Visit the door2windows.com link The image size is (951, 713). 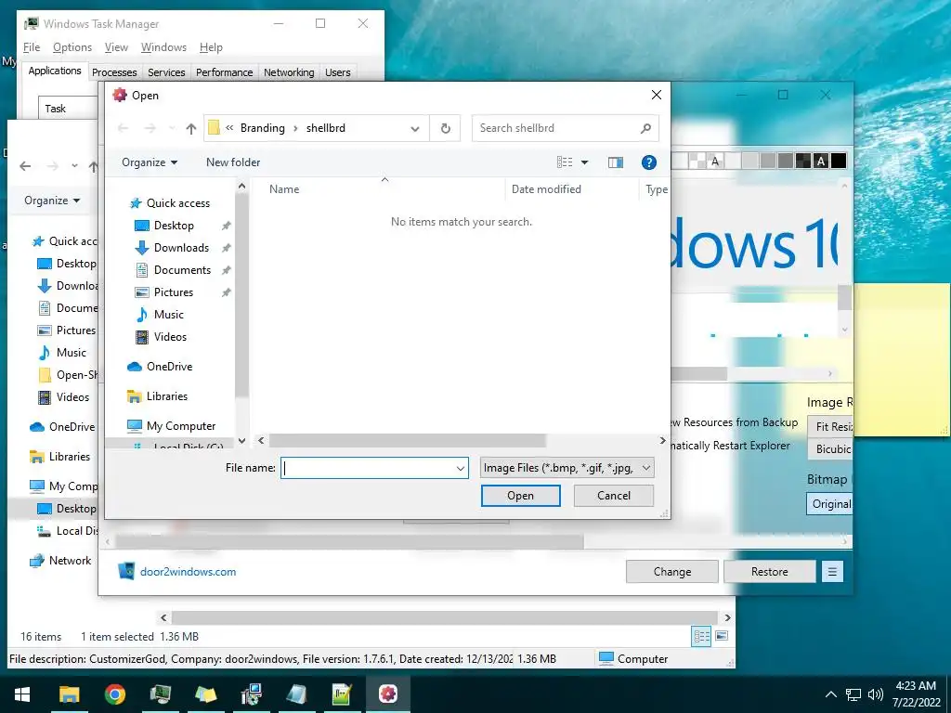pyautogui.click(x=188, y=572)
